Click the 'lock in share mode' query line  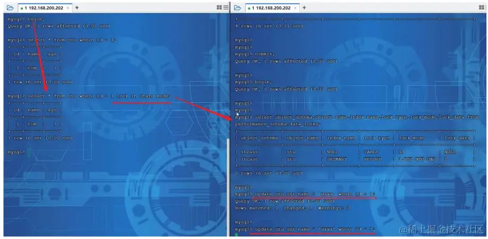tap(89, 96)
